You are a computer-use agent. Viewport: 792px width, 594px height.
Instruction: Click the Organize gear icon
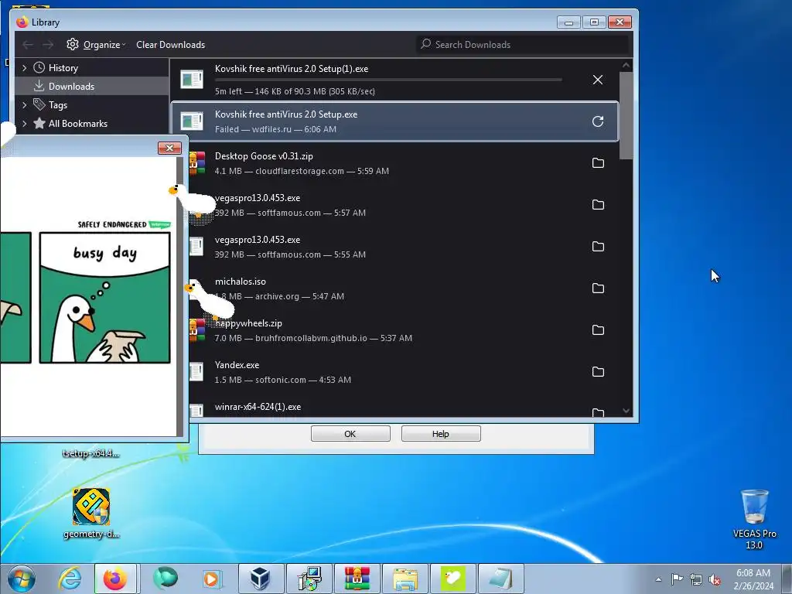pos(73,44)
